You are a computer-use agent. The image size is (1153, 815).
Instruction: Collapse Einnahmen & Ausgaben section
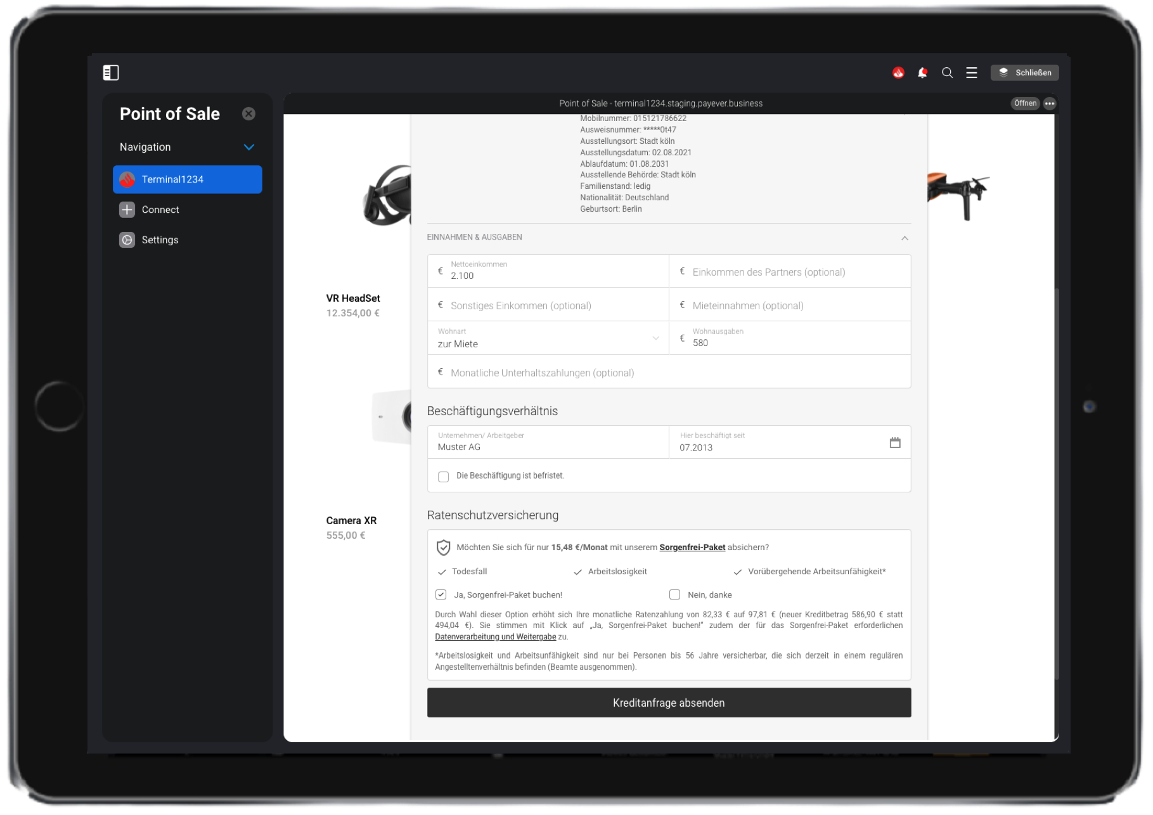[x=905, y=238]
